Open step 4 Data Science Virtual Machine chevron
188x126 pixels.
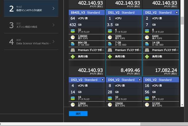pos(54,42)
